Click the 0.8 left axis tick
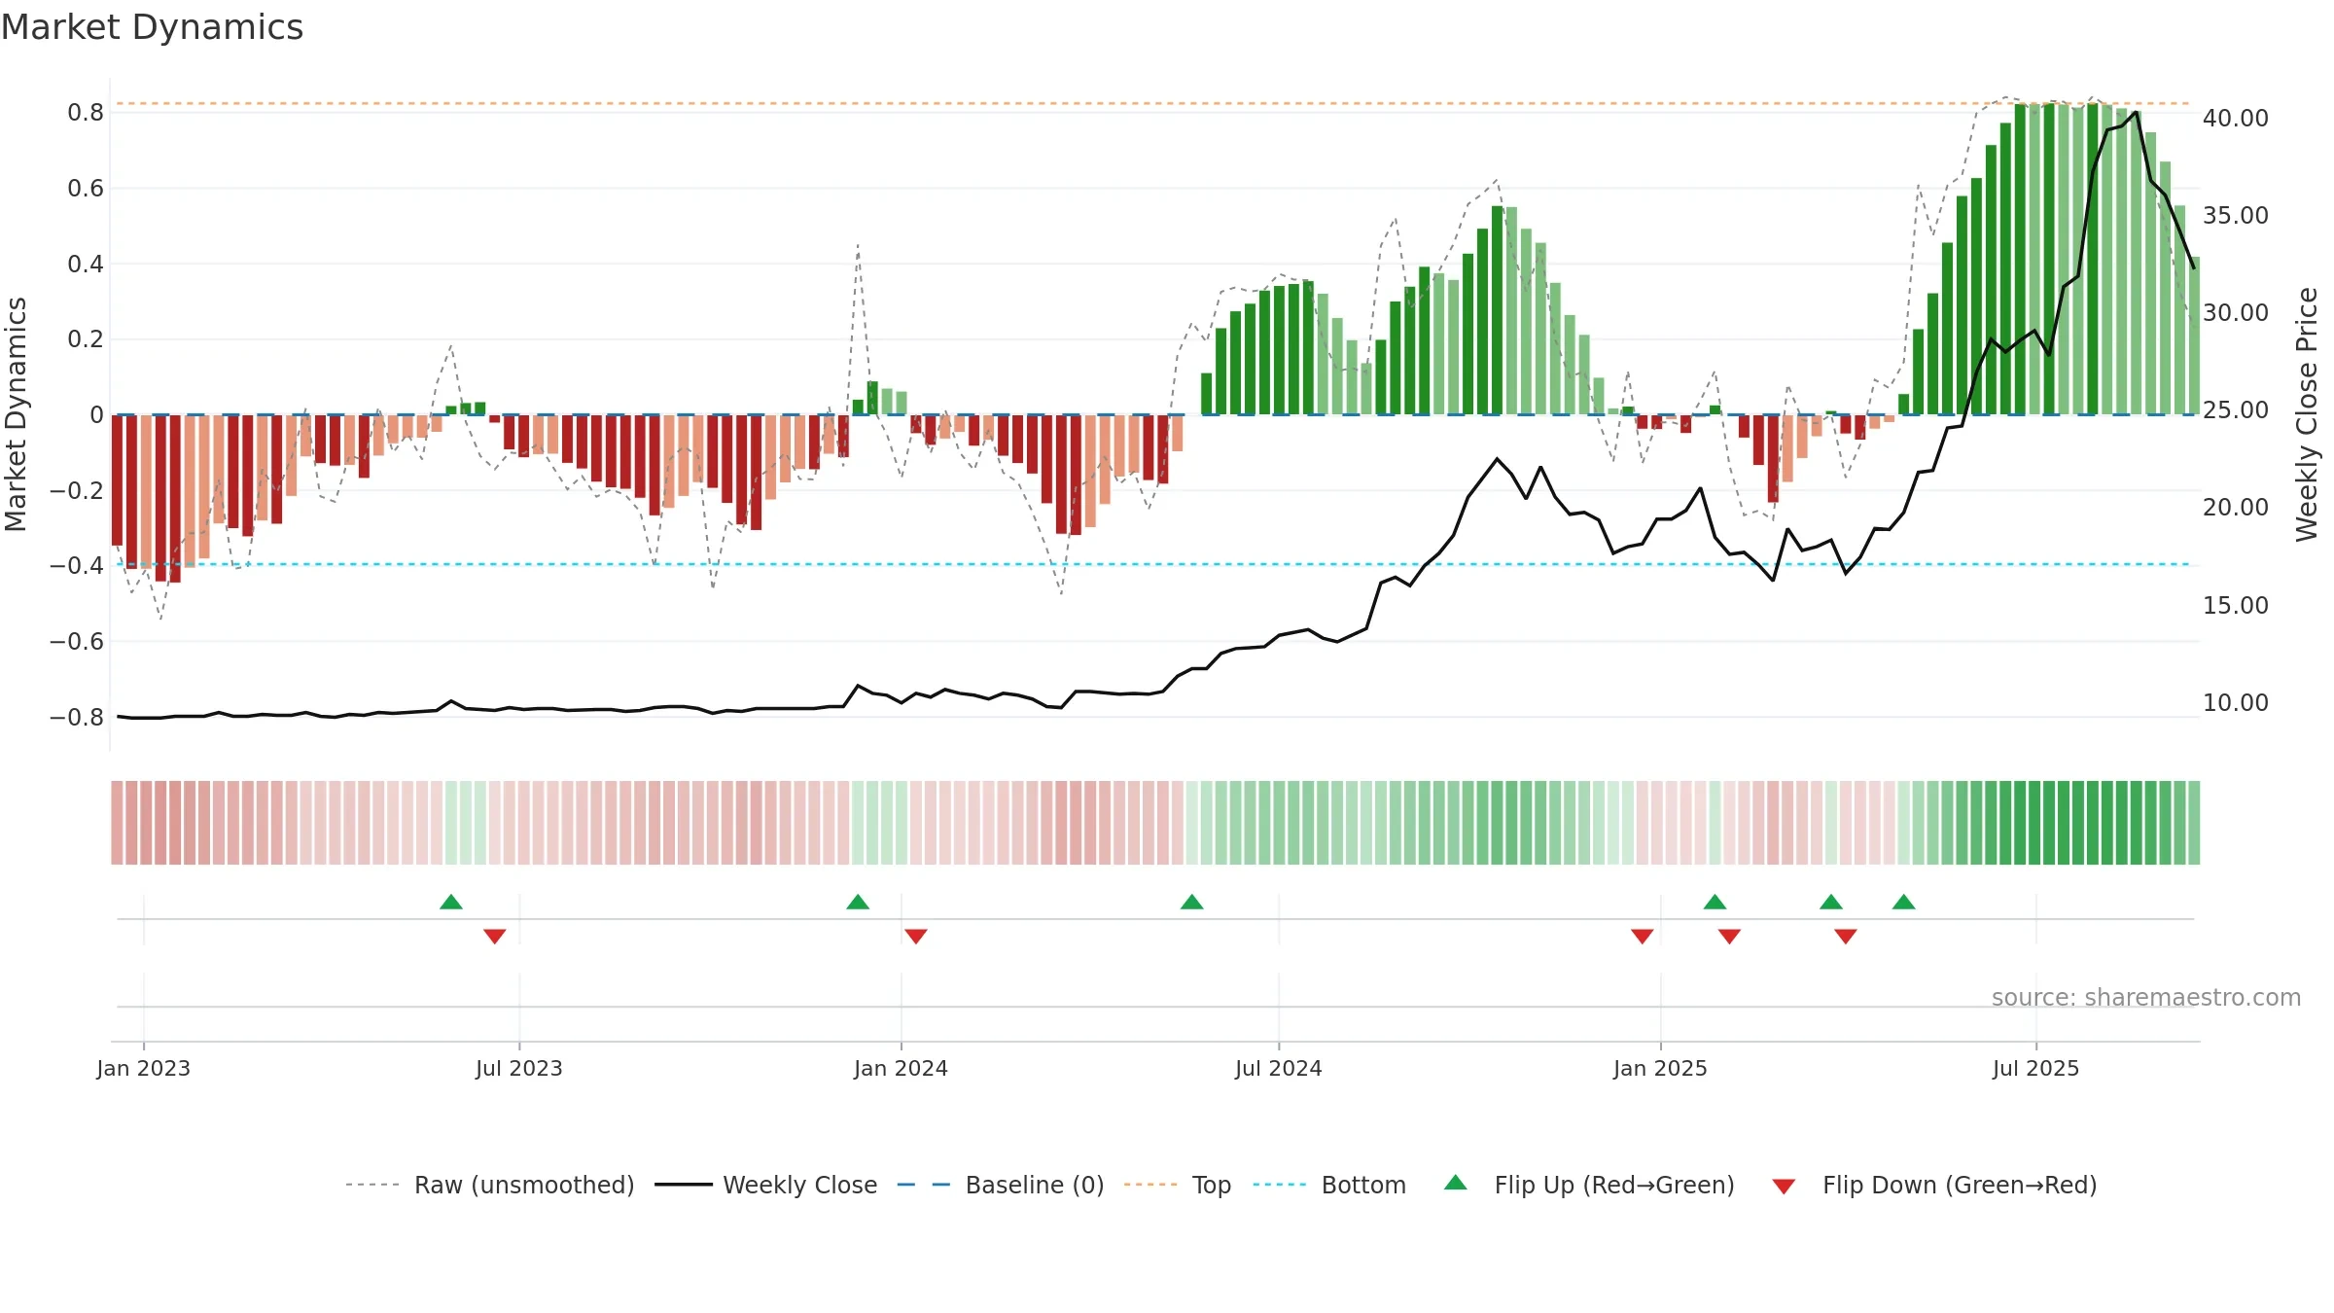The image size is (2334, 1313). (x=86, y=113)
